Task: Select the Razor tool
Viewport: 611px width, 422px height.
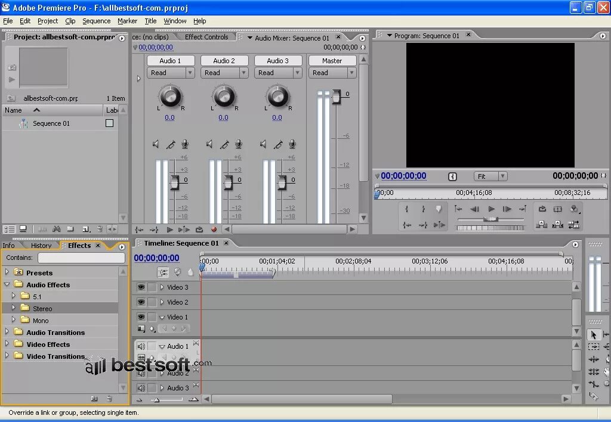Action: click(594, 396)
